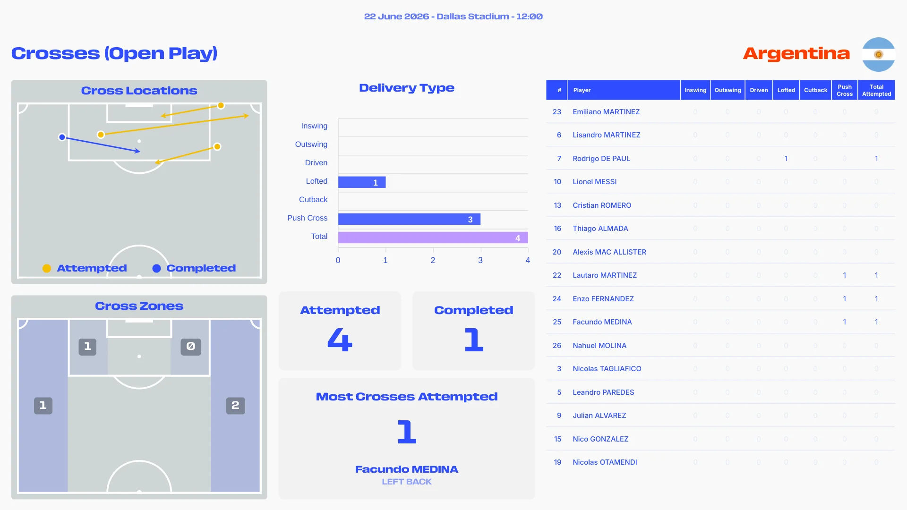Select the Emiliano MARTINEZ row name
Screen dimensions: 907x510
click(x=606, y=112)
